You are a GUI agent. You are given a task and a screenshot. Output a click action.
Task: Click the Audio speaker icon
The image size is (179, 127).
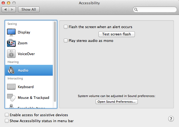coord(11,70)
